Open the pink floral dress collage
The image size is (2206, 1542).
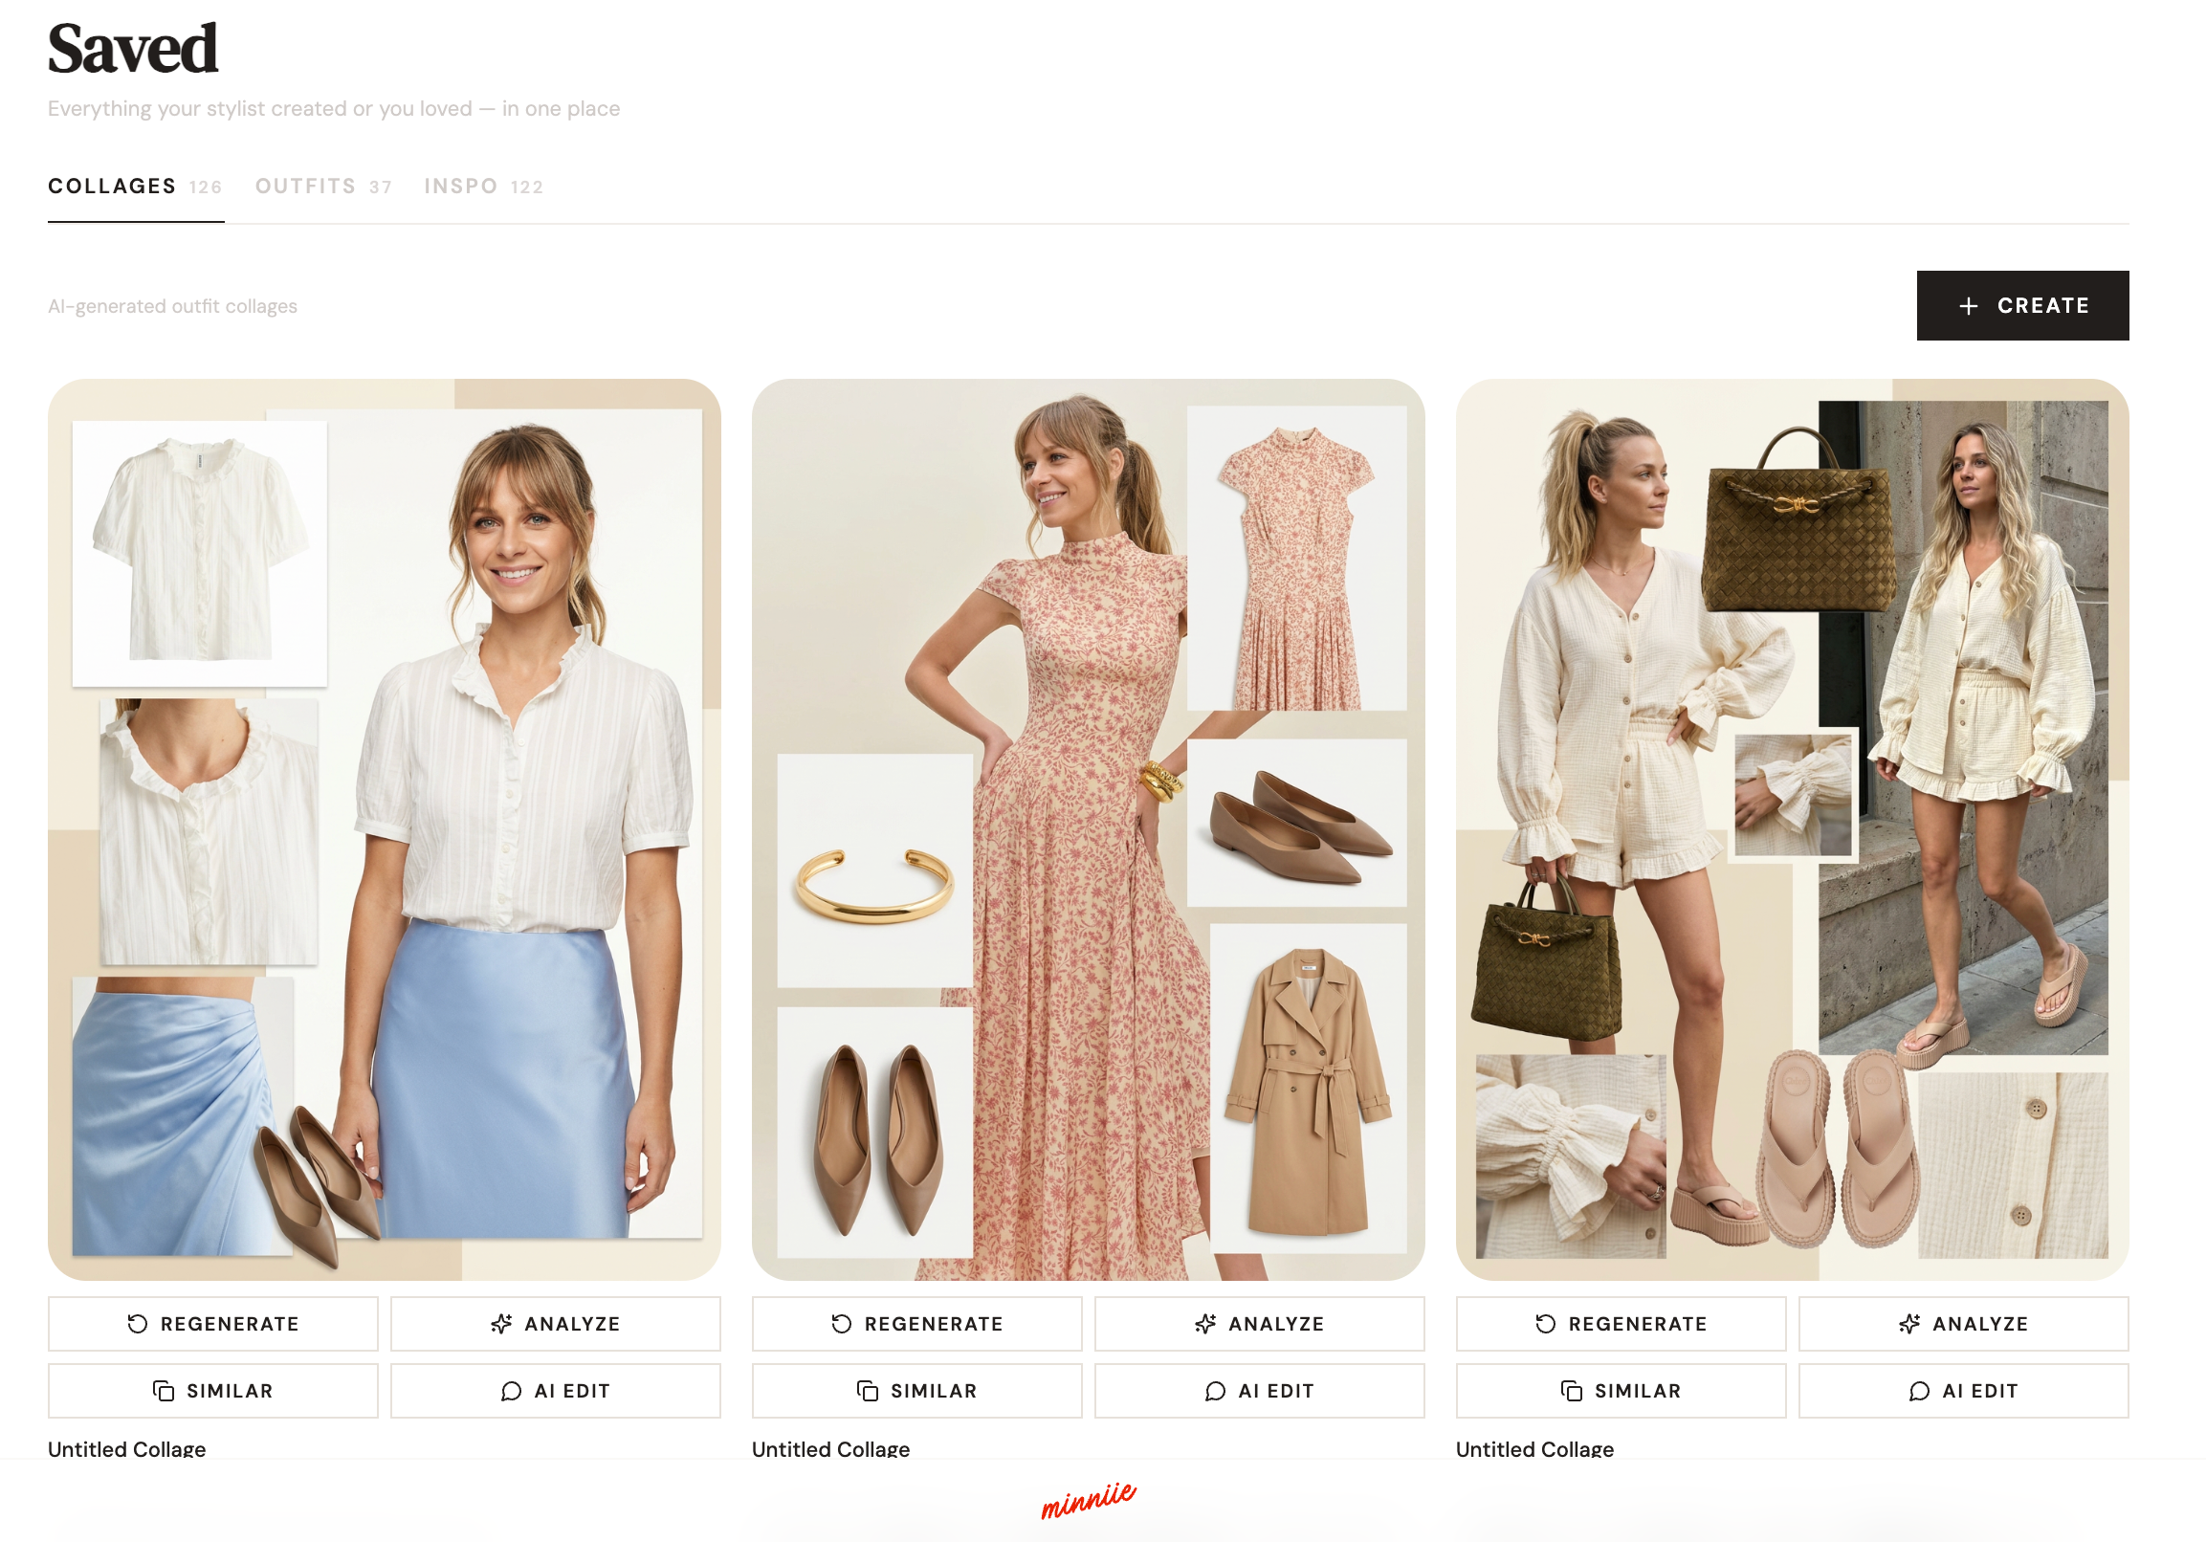(1088, 828)
